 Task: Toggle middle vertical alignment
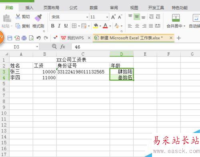coord(136,17)
